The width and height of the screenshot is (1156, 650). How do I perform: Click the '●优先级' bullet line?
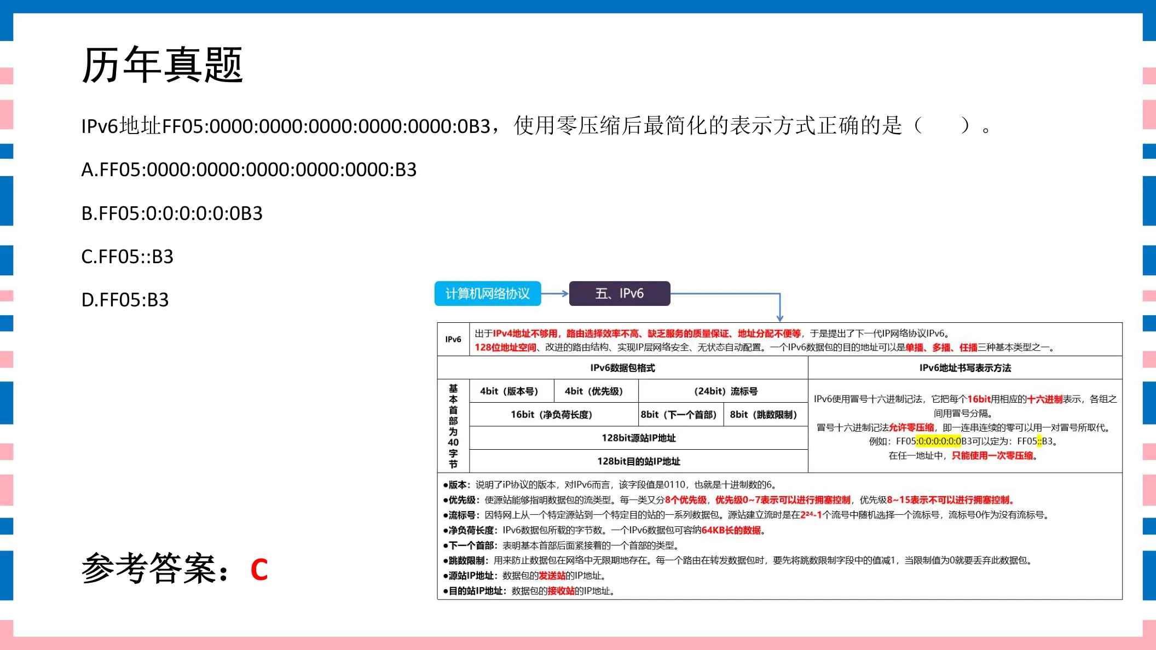730,500
